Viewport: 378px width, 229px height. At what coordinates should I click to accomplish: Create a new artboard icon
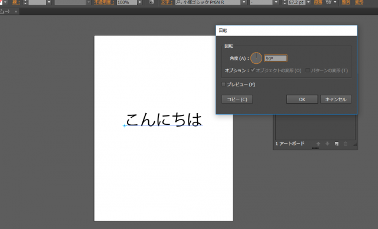click(337, 144)
